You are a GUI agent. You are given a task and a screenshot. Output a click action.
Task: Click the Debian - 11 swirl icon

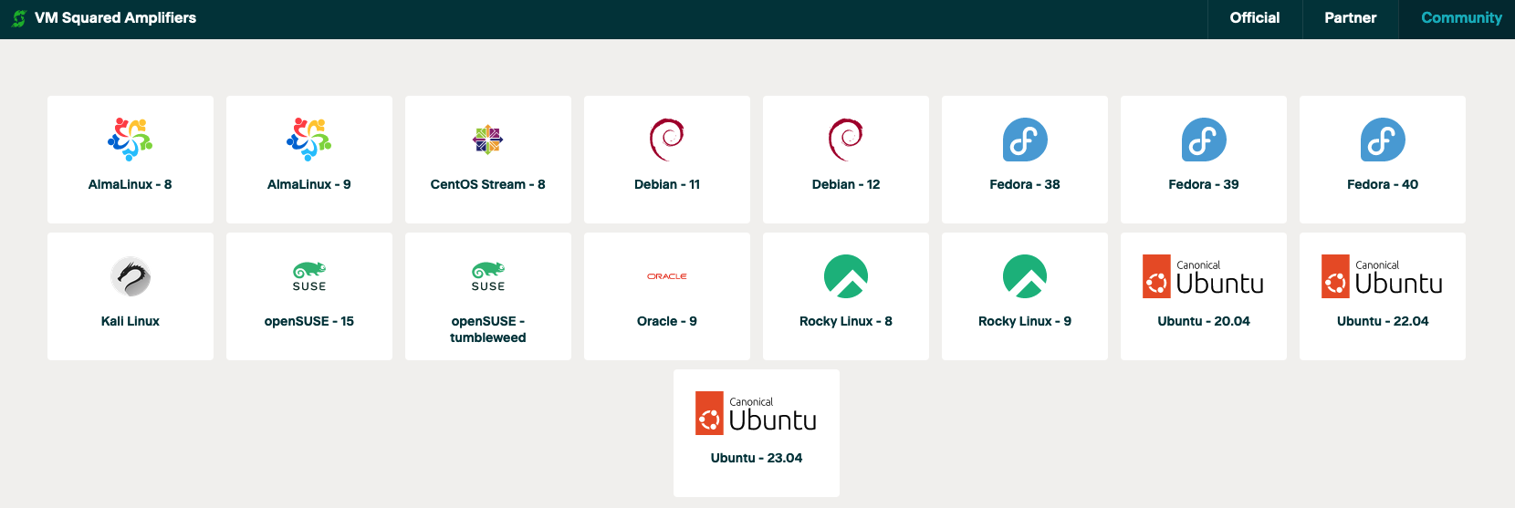[667, 140]
